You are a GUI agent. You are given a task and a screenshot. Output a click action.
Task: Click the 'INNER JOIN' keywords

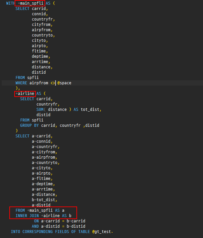(x=27, y=216)
